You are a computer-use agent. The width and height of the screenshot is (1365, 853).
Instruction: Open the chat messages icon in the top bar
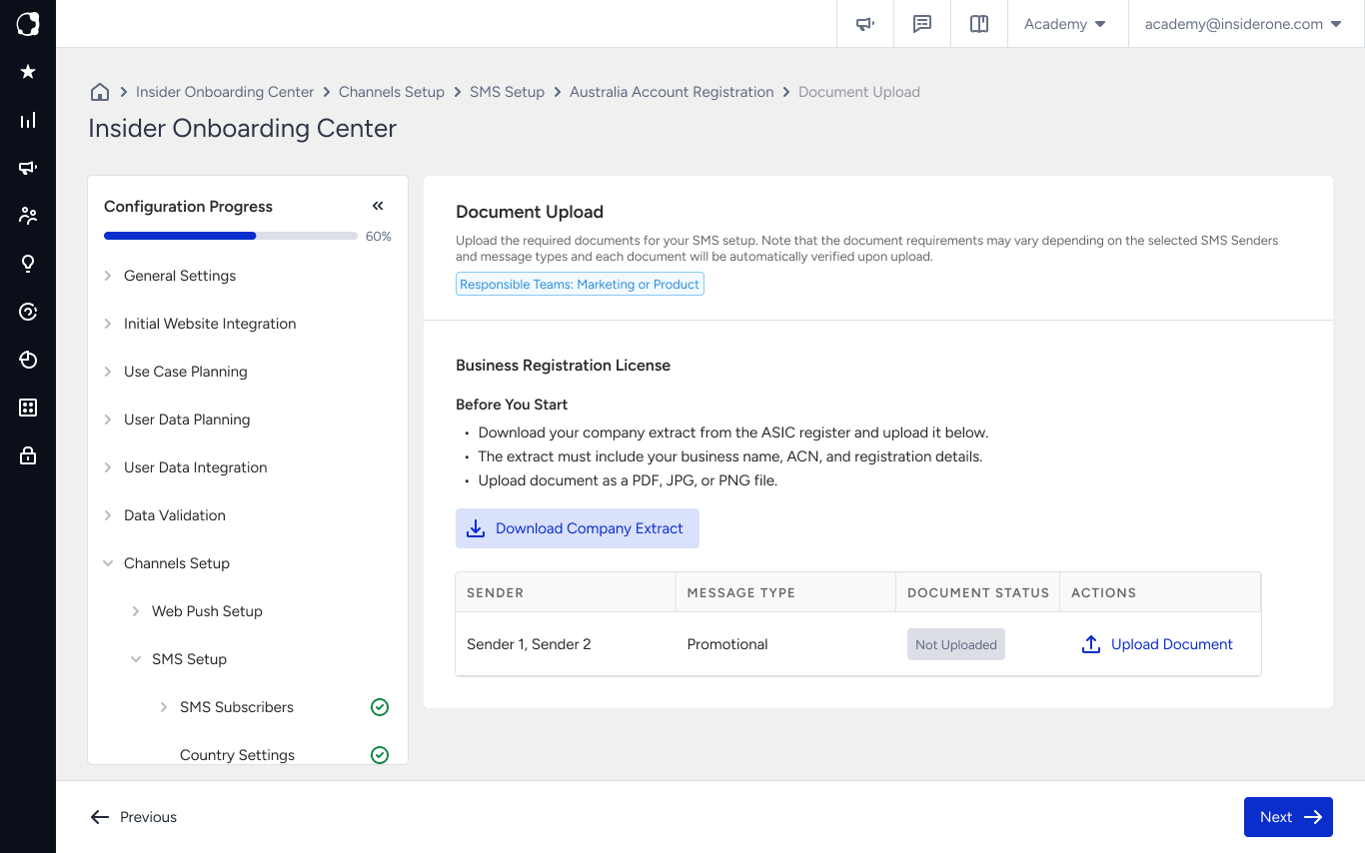922,24
